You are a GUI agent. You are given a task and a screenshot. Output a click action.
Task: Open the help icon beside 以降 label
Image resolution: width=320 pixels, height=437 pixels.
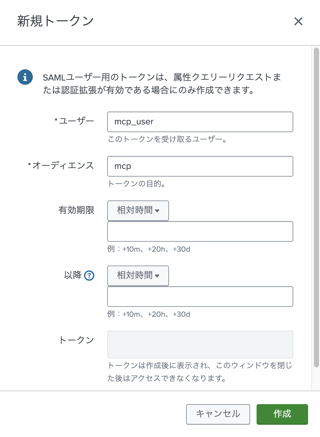(x=89, y=276)
